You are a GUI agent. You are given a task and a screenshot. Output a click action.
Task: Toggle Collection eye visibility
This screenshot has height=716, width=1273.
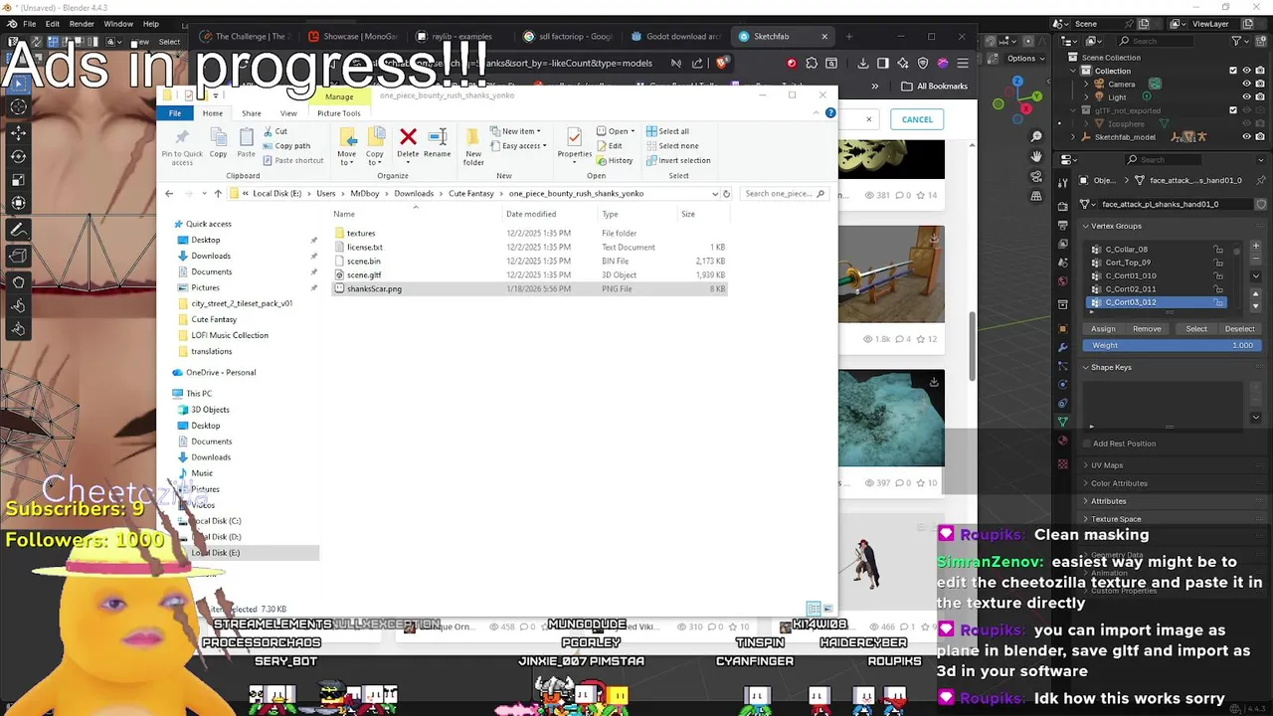[1246, 71]
